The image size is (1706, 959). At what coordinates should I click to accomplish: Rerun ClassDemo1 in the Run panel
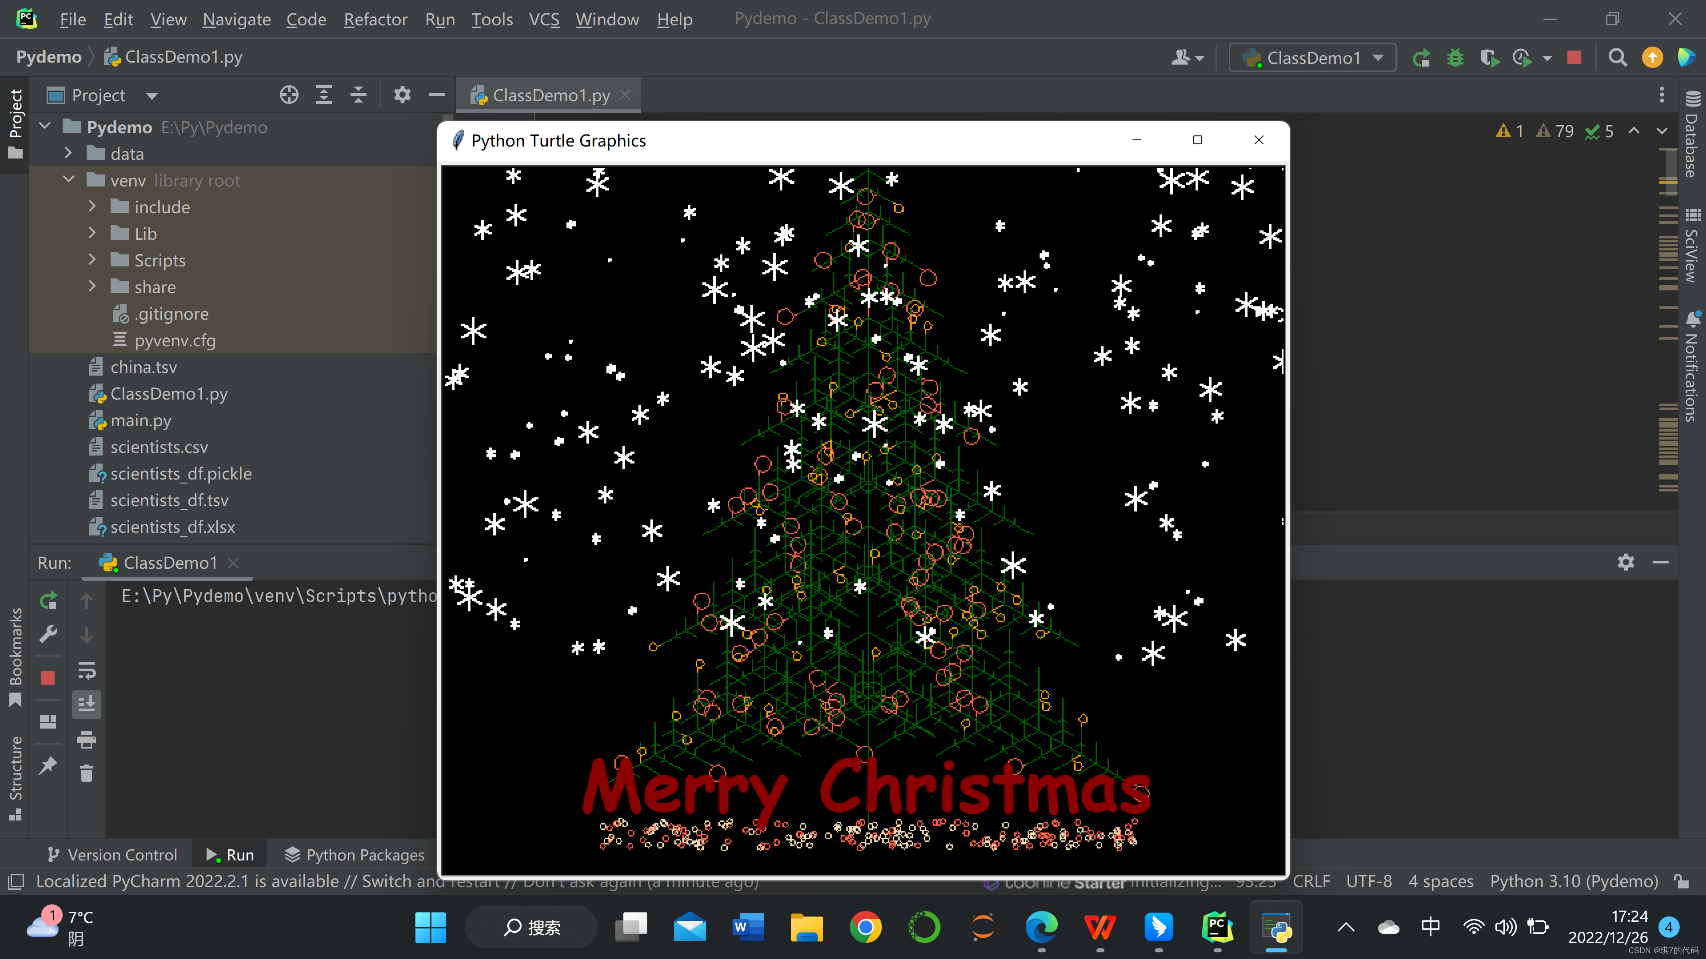[48, 600]
